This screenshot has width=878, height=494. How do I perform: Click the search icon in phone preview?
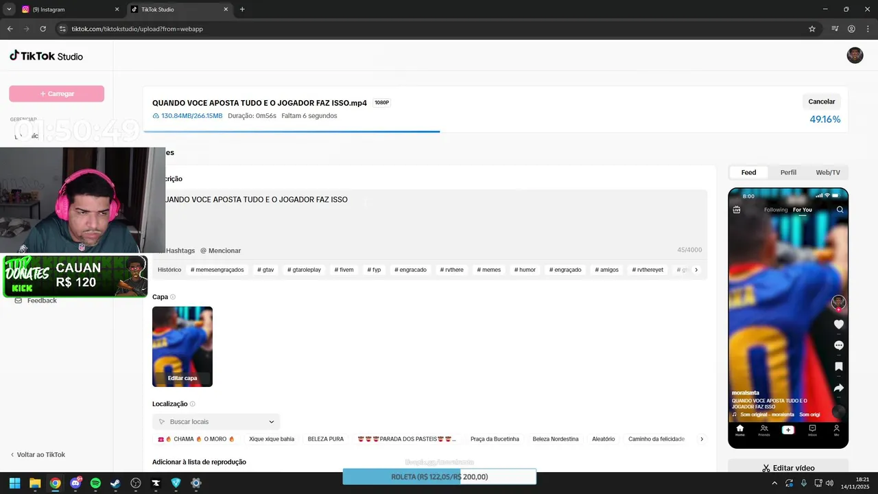click(840, 210)
